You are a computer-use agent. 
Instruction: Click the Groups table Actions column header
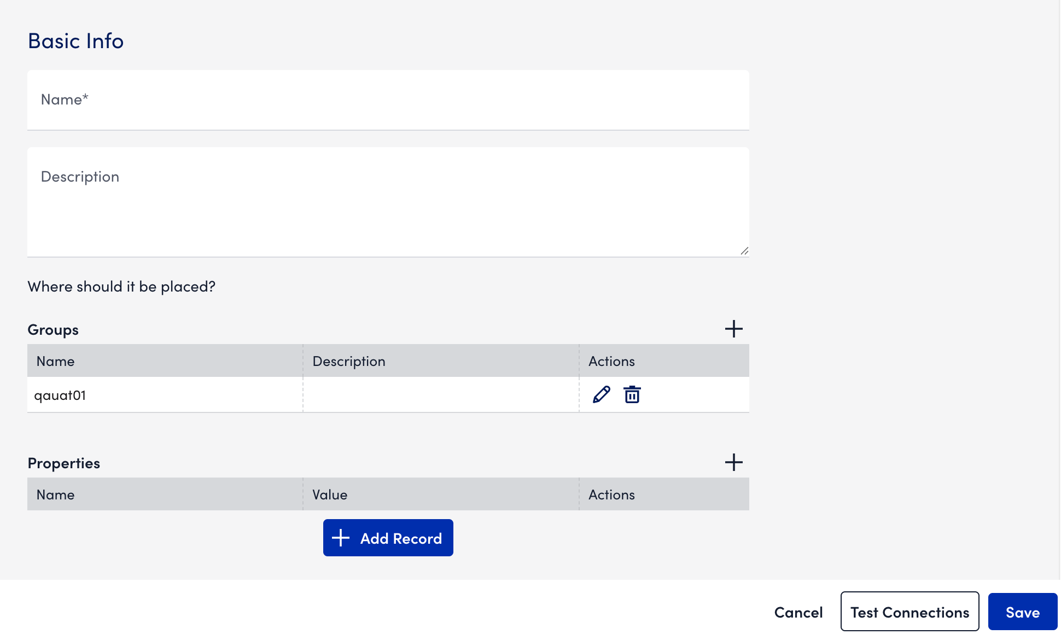click(664, 361)
